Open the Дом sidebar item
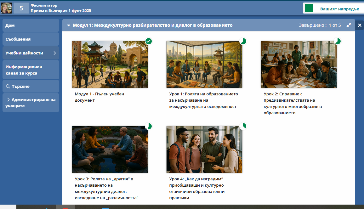Screen dimensions: 364x209 coord(31,25)
